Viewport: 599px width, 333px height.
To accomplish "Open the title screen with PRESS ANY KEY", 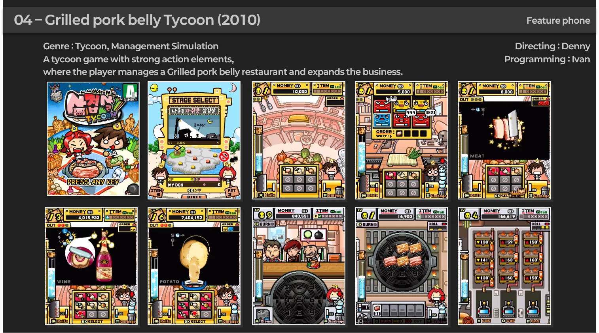I will 93,138.
